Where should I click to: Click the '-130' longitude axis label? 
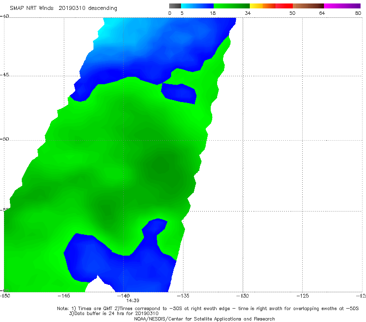[242, 296]
